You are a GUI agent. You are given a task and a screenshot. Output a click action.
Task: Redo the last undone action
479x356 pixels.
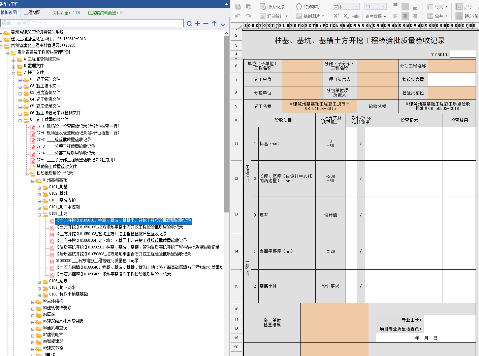tap(249, 16)
